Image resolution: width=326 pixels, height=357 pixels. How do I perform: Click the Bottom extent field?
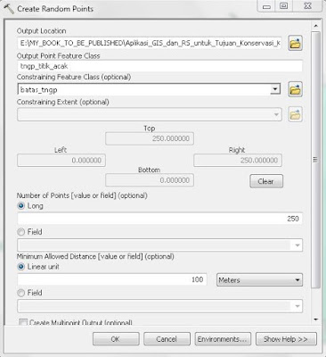150,180
